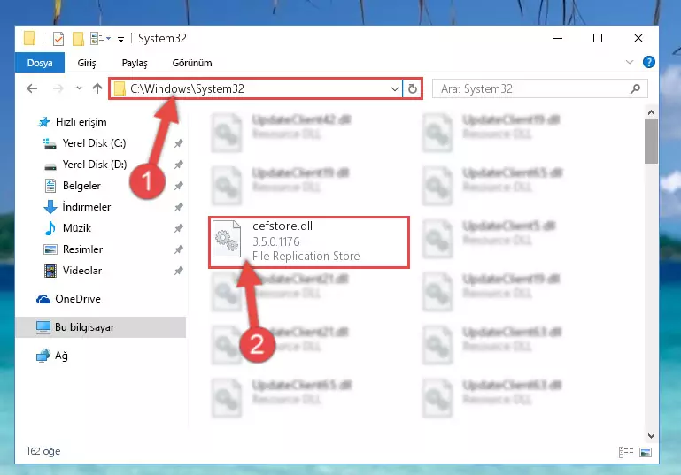This screenshot has height=475, width=681.
Task: Click the pin icon next to Resimler
Action: (x=179, y=249)
